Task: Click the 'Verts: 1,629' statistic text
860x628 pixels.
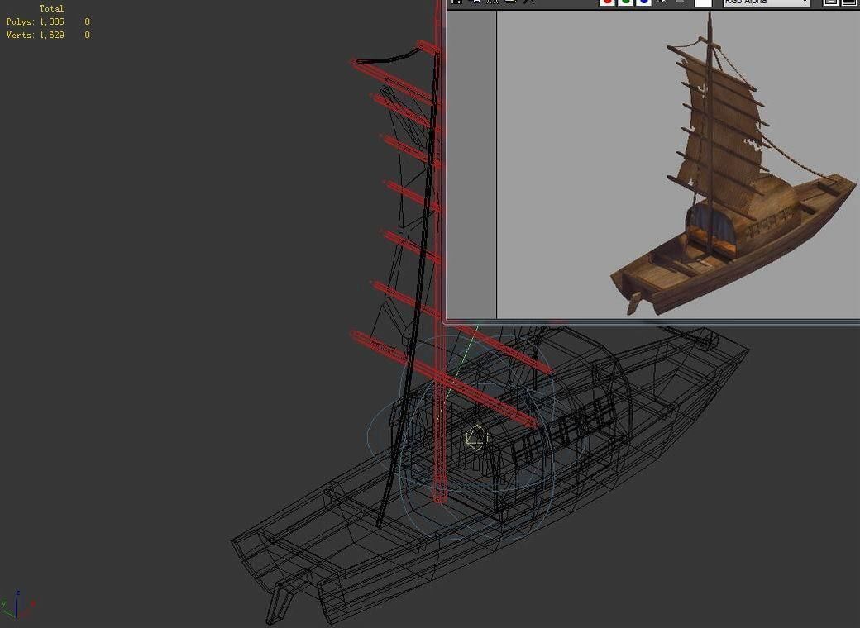Action: 35,35
